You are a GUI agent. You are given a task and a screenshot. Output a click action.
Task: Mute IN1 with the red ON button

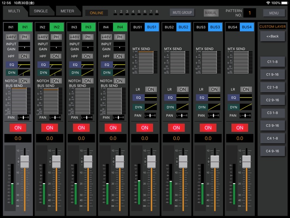[18, 128]
